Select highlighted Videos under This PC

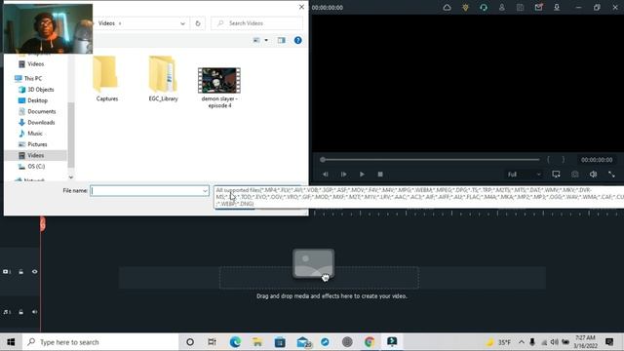click(36, 155)
